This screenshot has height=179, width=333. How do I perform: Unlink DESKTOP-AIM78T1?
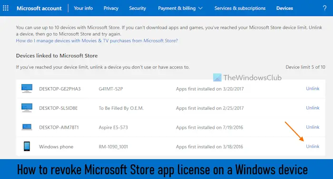(x=313, y=127)
